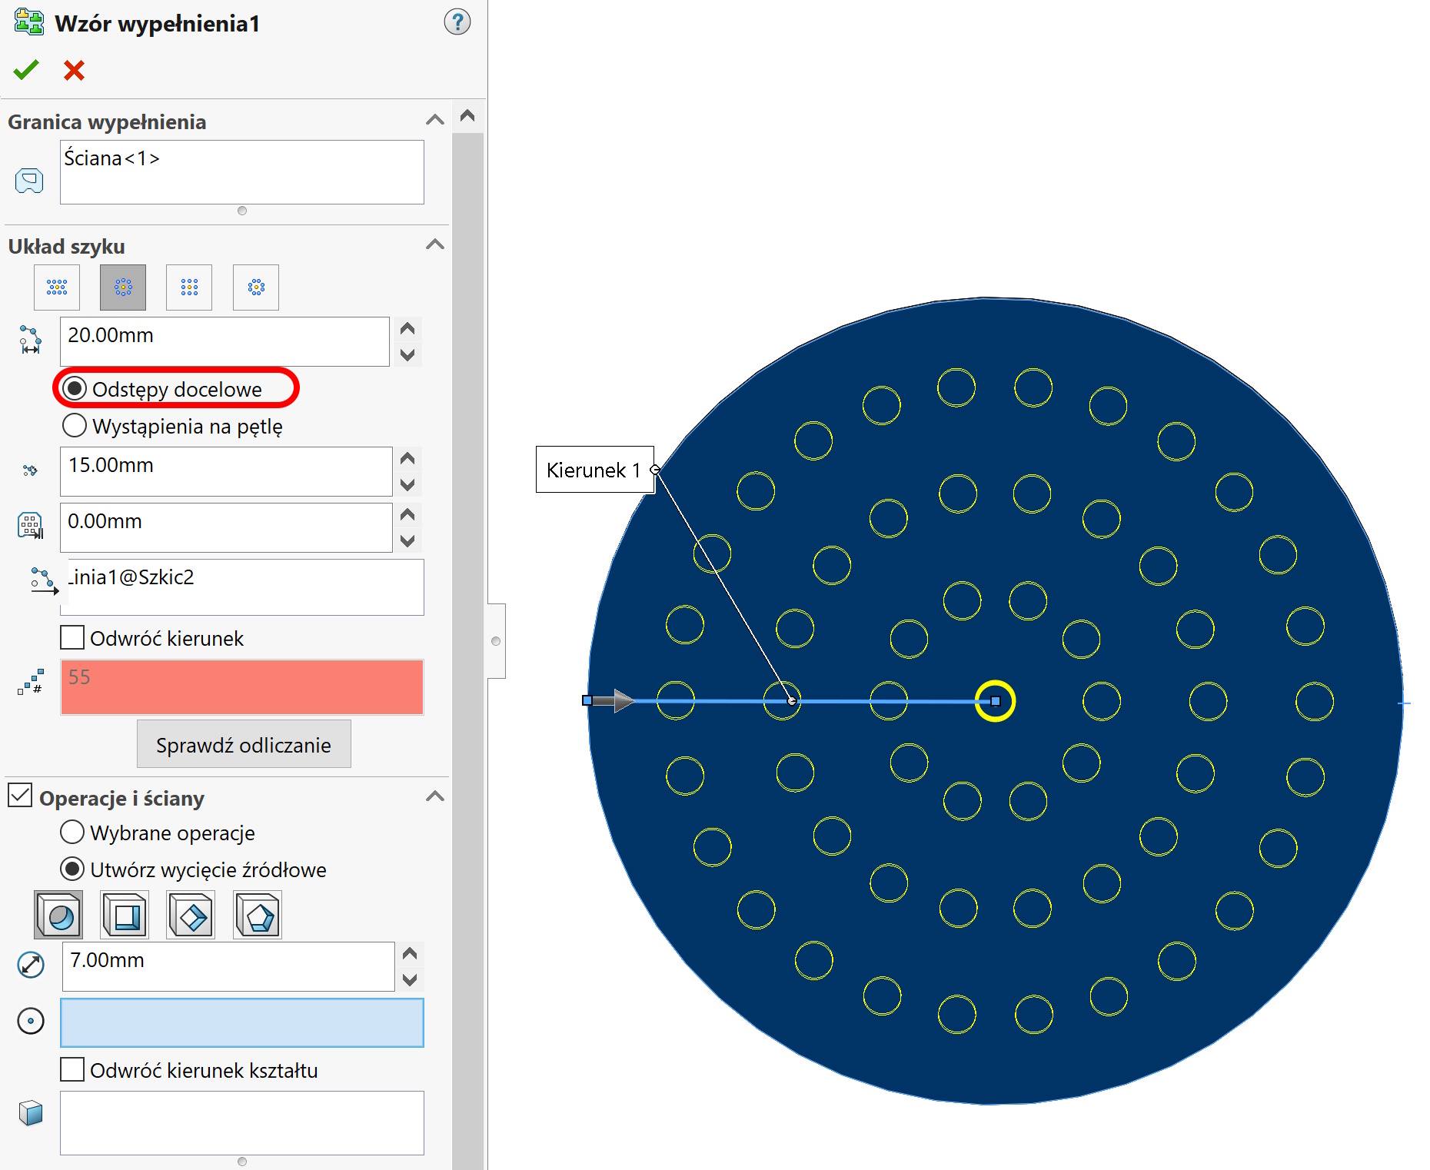
Task: Click the diameter icon beside 7.00mm
Action: (31, 965)
